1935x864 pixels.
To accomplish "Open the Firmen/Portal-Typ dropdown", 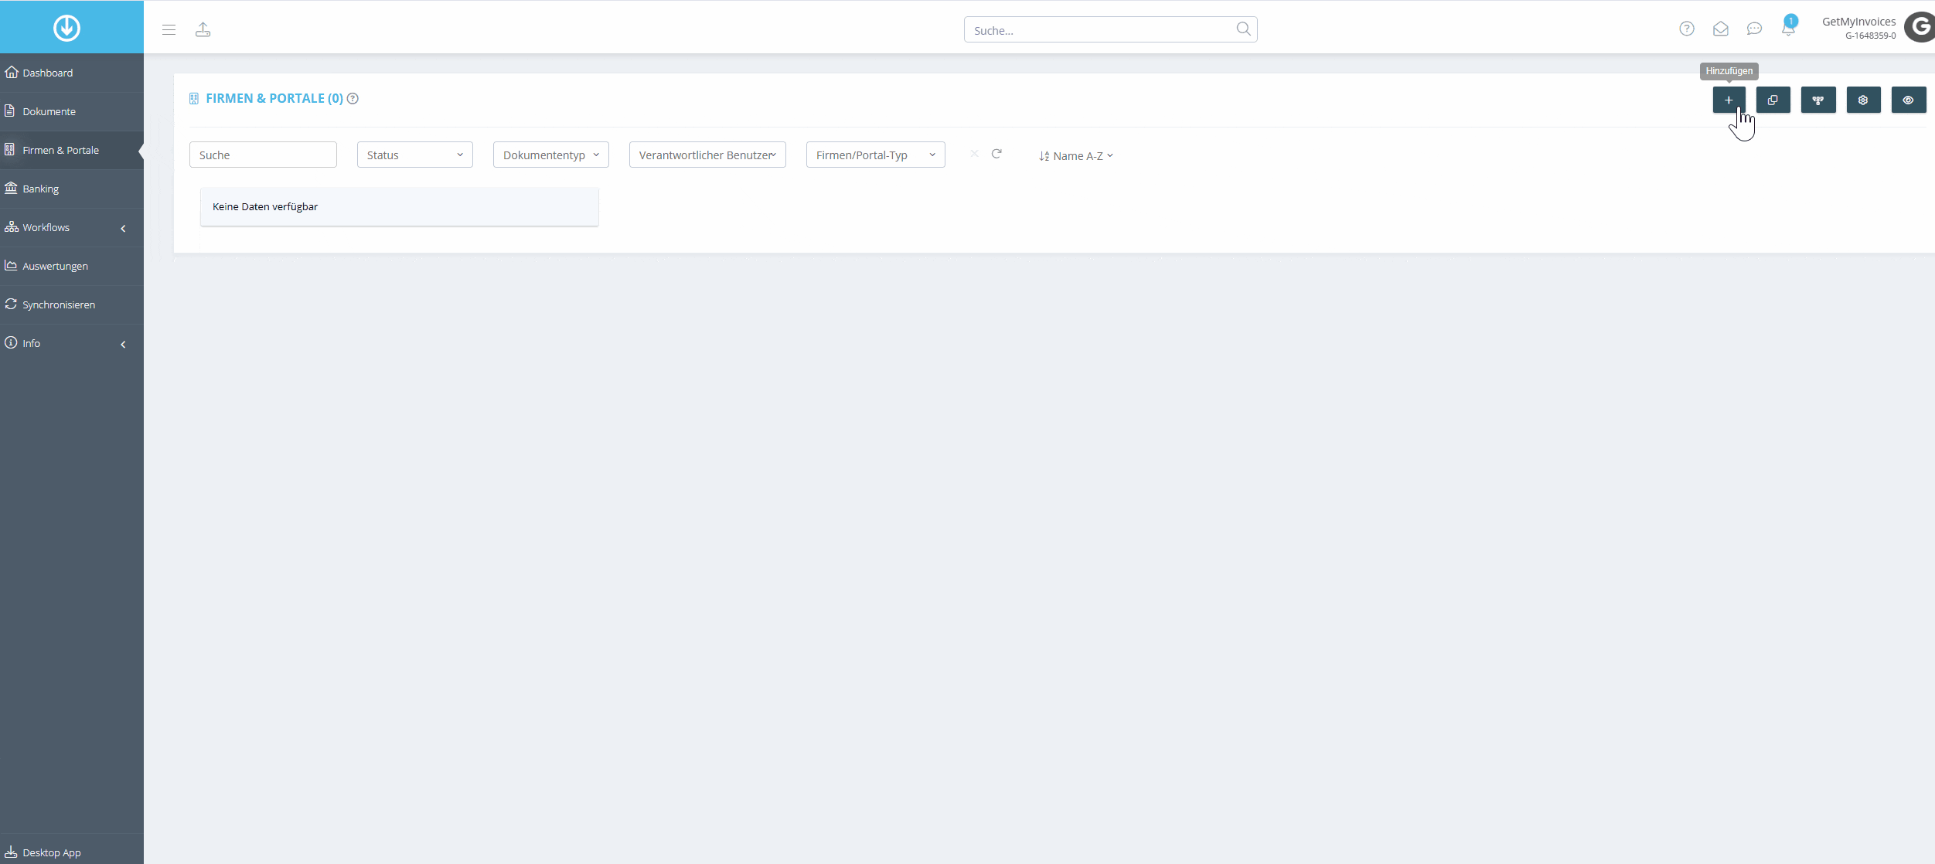I will tap(875, 155).
